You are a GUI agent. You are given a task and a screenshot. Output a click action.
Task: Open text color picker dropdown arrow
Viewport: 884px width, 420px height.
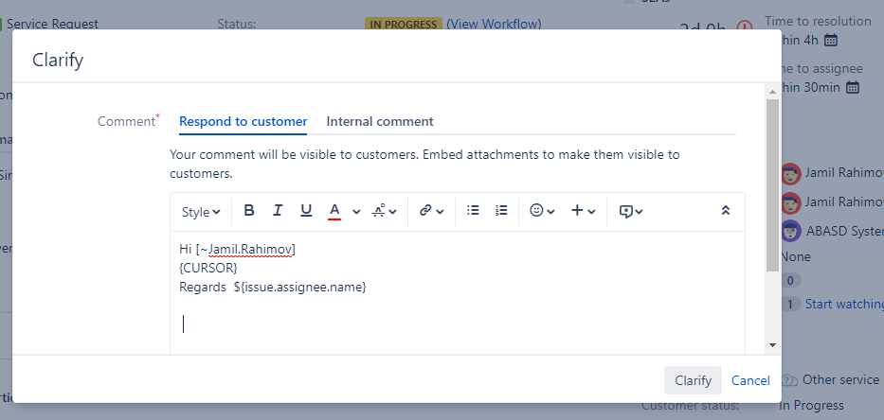click(356, 212)
